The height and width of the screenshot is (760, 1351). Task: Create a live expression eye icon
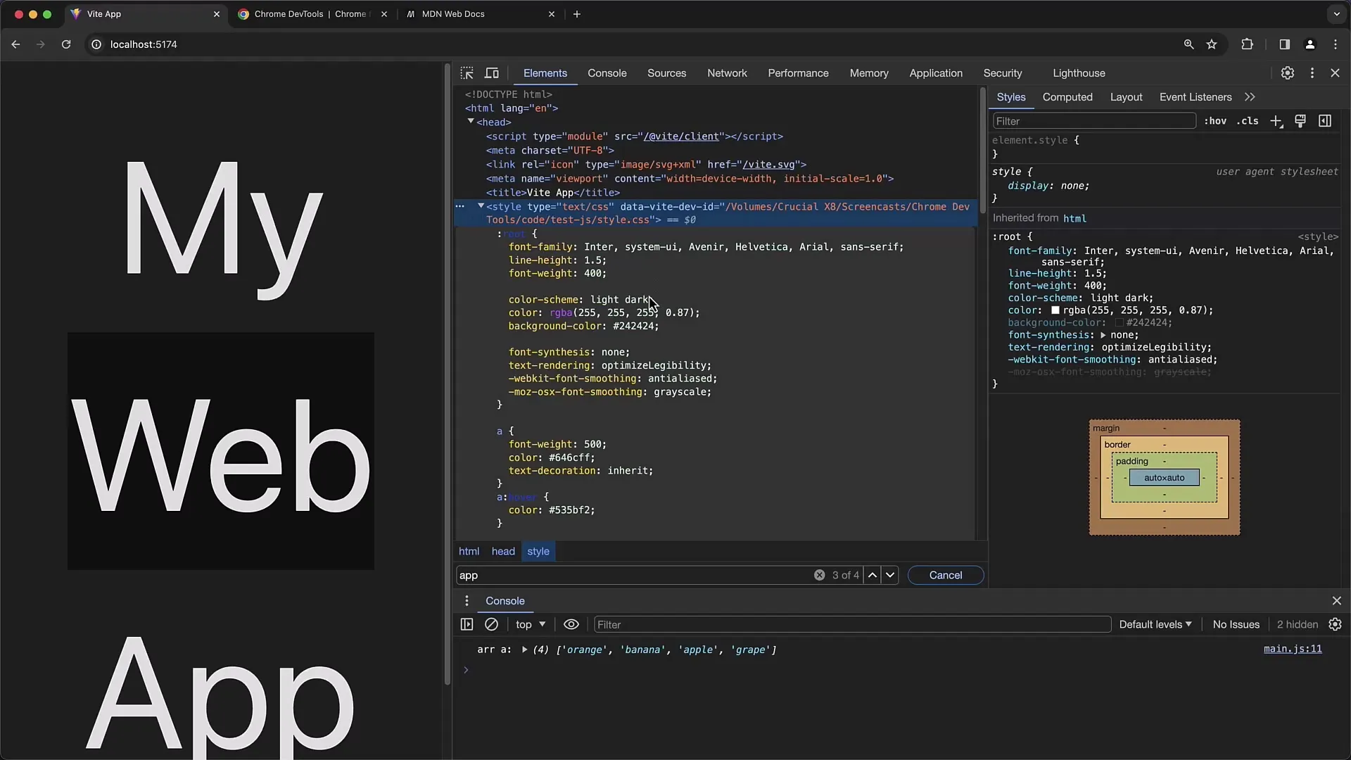click(x=571, y=624)
